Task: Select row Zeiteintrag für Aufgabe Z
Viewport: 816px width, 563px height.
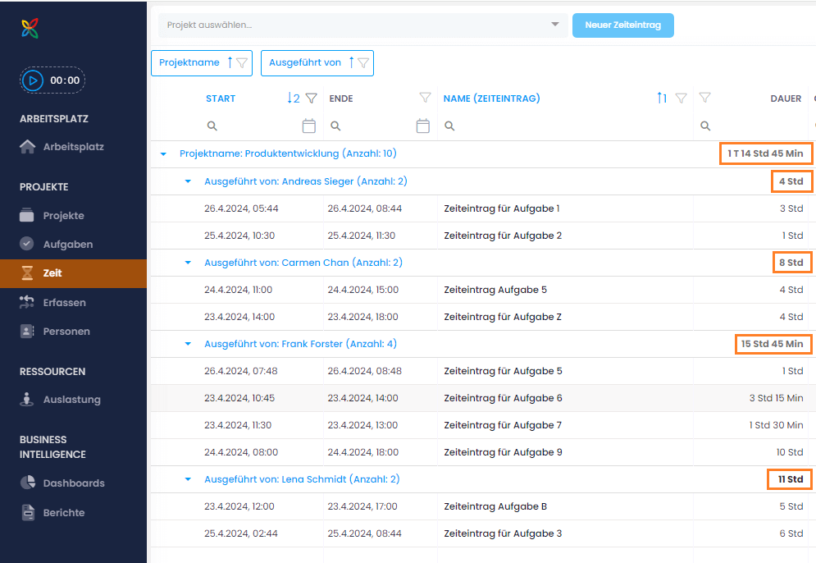Action: coord(483,317)
